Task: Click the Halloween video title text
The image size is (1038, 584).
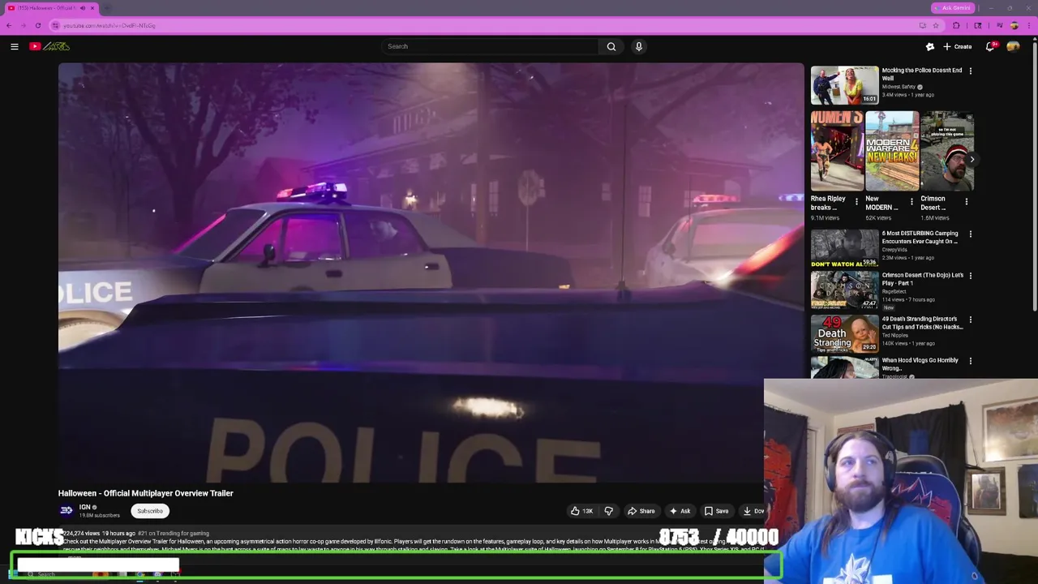Action: click(x=145, y=493)
